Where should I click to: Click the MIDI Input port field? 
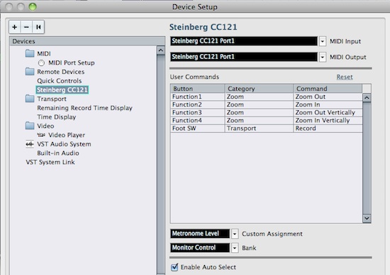click(x=244, y=41)
